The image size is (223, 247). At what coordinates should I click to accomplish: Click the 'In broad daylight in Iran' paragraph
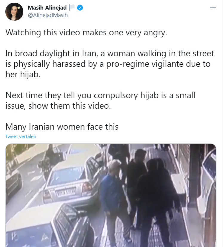point(110,64)
